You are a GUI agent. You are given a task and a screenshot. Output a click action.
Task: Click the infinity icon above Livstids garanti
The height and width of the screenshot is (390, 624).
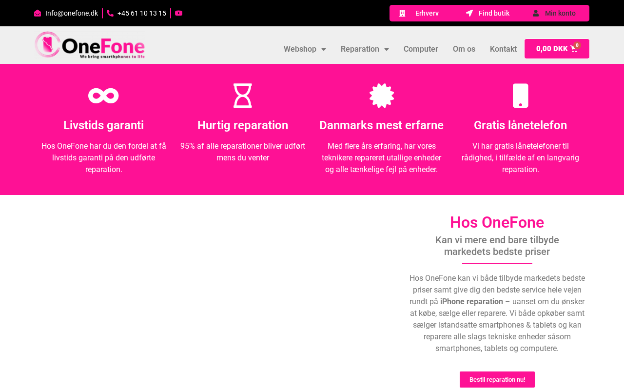pyautogui.click(x=103, y=96)
